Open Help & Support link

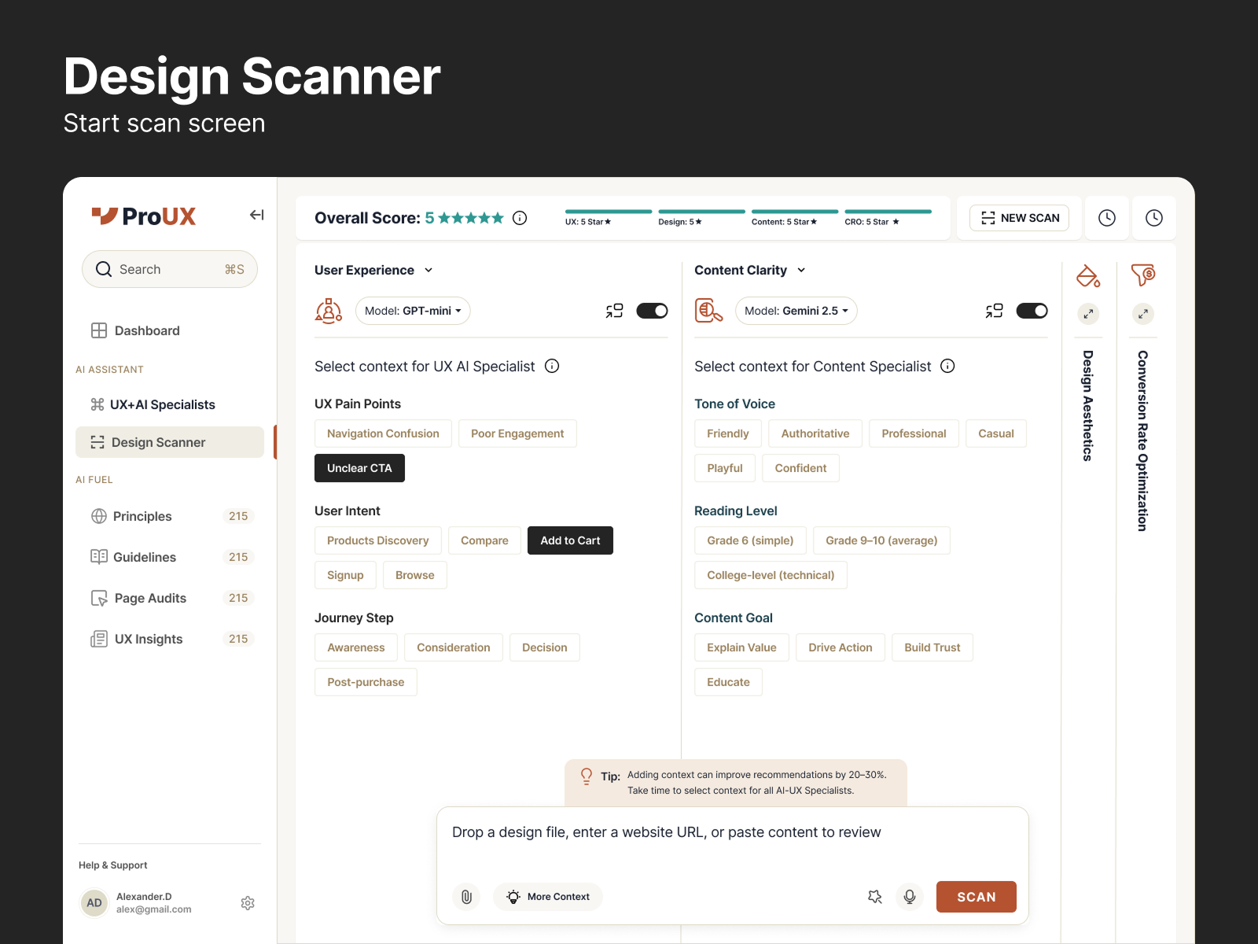tap(113, 865)
